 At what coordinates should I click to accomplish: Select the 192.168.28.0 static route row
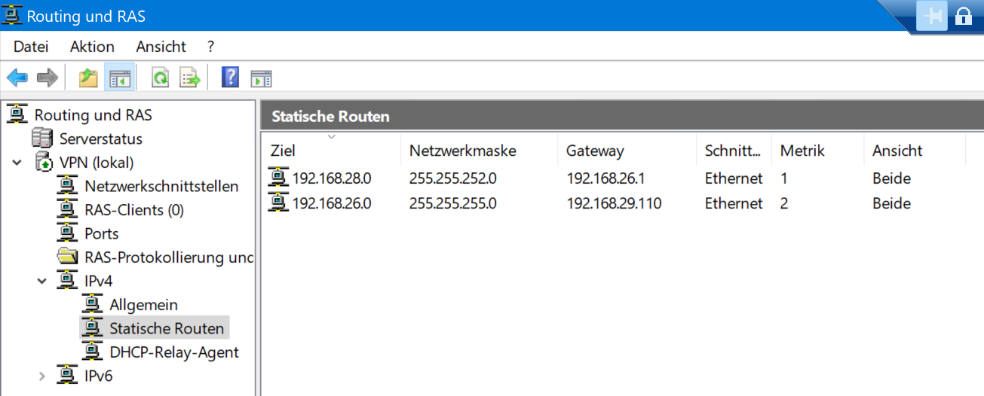point(332,178)
